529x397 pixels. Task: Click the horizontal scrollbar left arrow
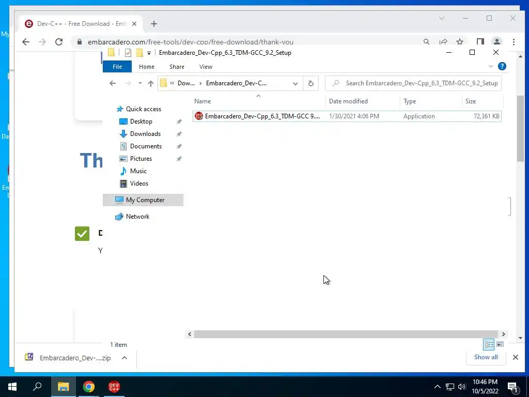(x=190, y=334)
